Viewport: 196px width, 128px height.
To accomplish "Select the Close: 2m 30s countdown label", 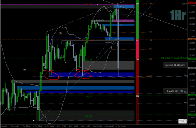I will click(175, 91).
